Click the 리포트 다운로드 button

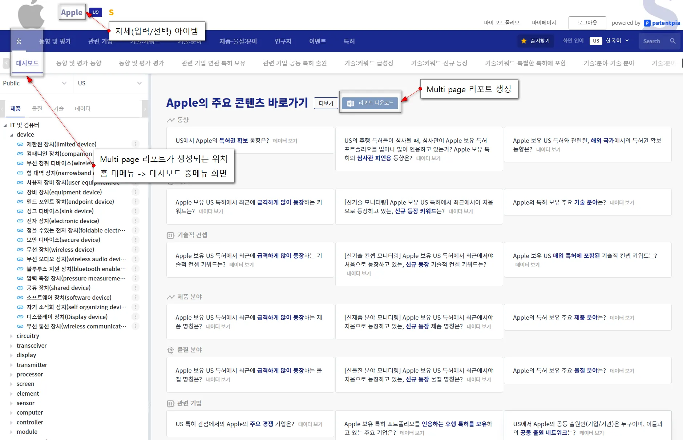[370, 103]
